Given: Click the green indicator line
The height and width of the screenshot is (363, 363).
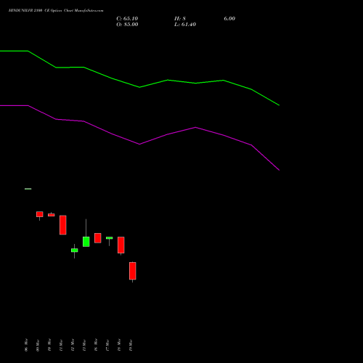Looking at the screenshot, I should tap(139, 87).
